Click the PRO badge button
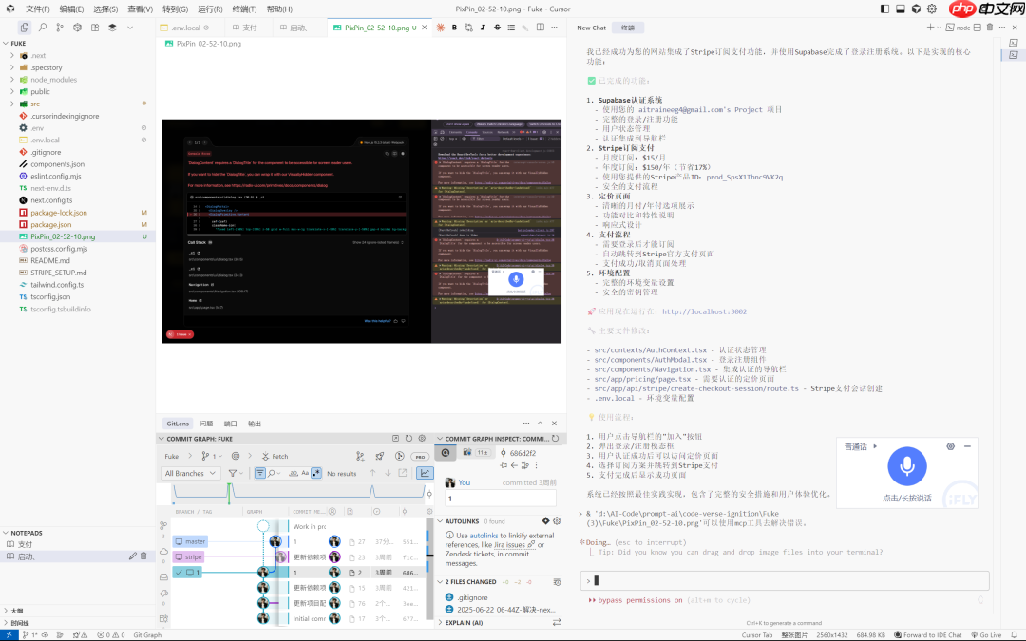Image resolution: width=1026 pixels, height=641 pixels. (x=420, y=456)
